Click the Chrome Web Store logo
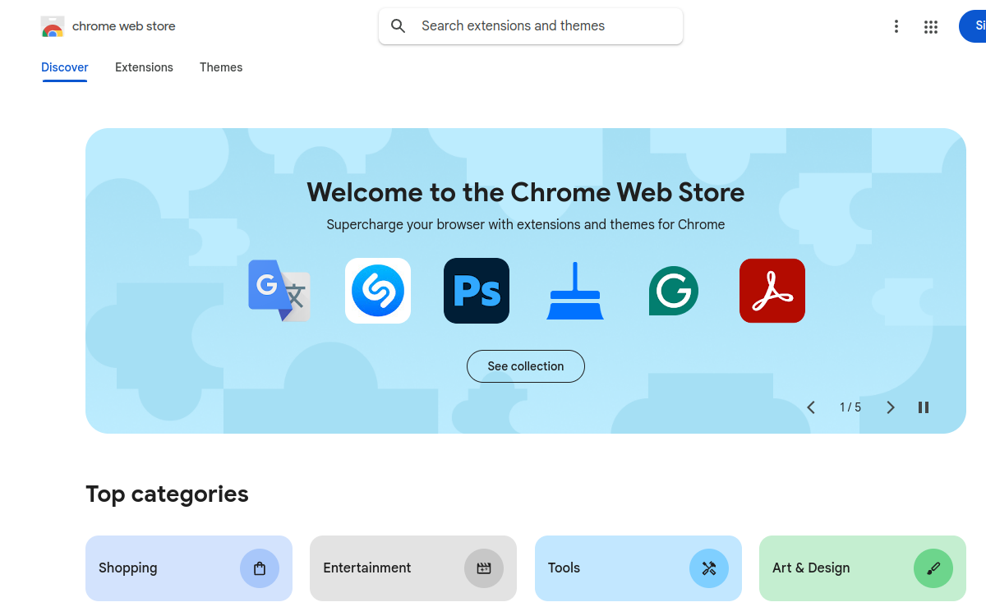986x616 pixels. pos(53,26)
